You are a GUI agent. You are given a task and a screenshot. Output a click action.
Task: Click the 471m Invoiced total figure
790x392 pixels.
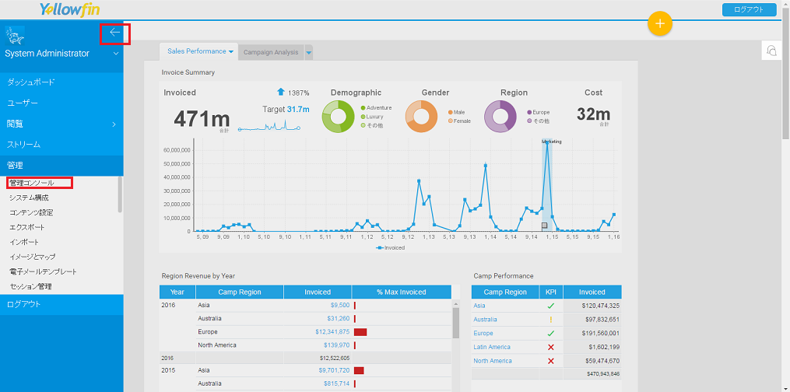[x=202, y=119]
